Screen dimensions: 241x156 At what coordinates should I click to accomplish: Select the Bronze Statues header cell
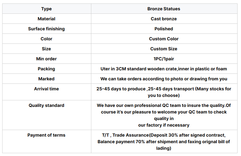point(164,9)
